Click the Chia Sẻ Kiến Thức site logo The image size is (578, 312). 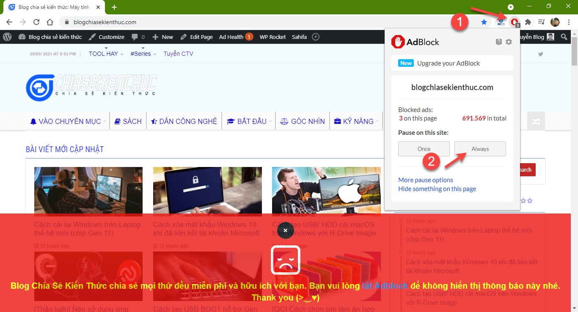pos(91,88)
